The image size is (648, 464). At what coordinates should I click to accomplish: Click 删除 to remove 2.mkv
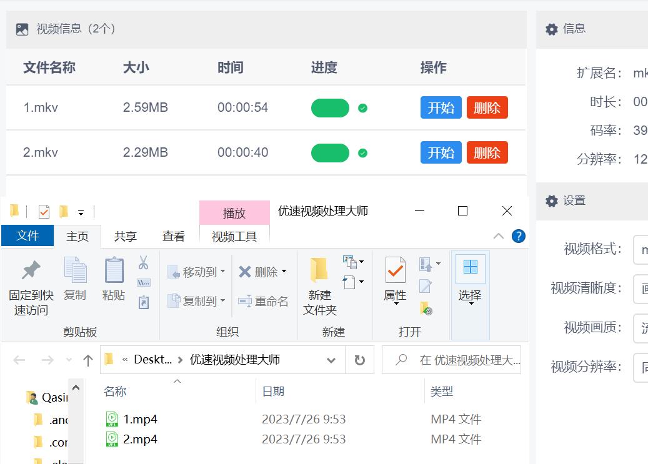click(x=487, y=152)
